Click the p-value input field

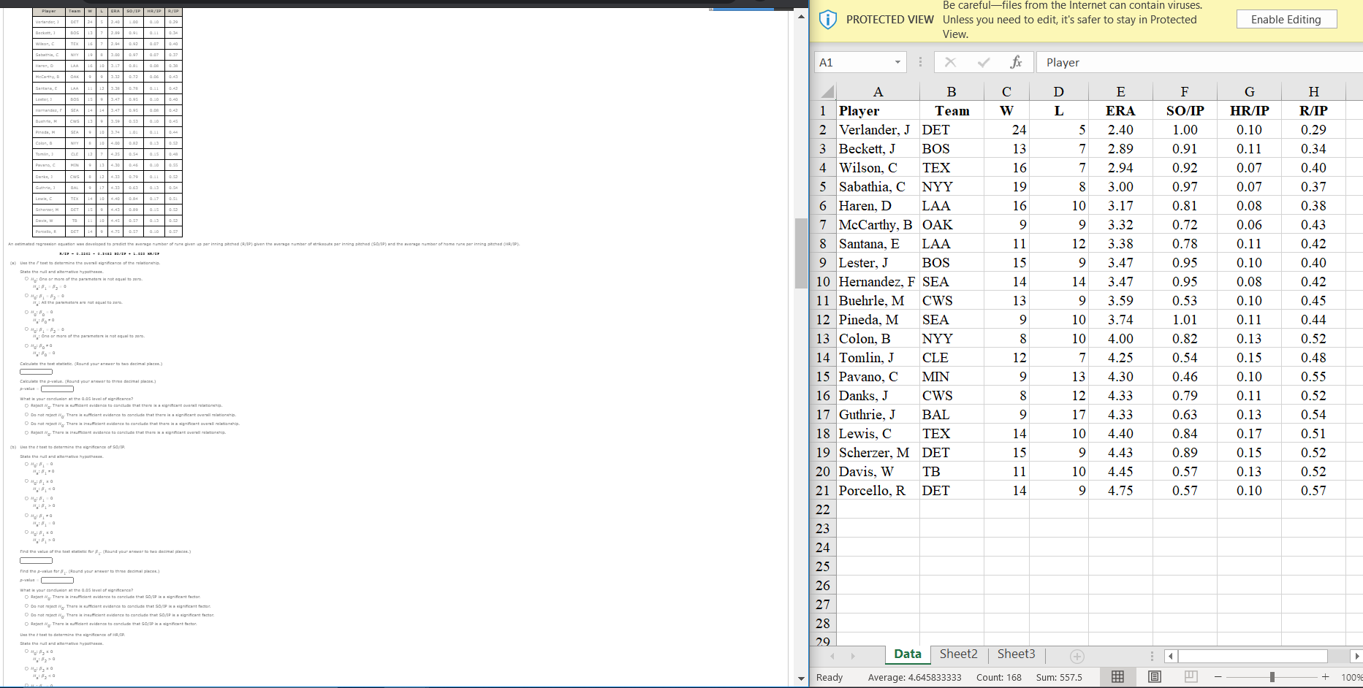click(57, 389)
